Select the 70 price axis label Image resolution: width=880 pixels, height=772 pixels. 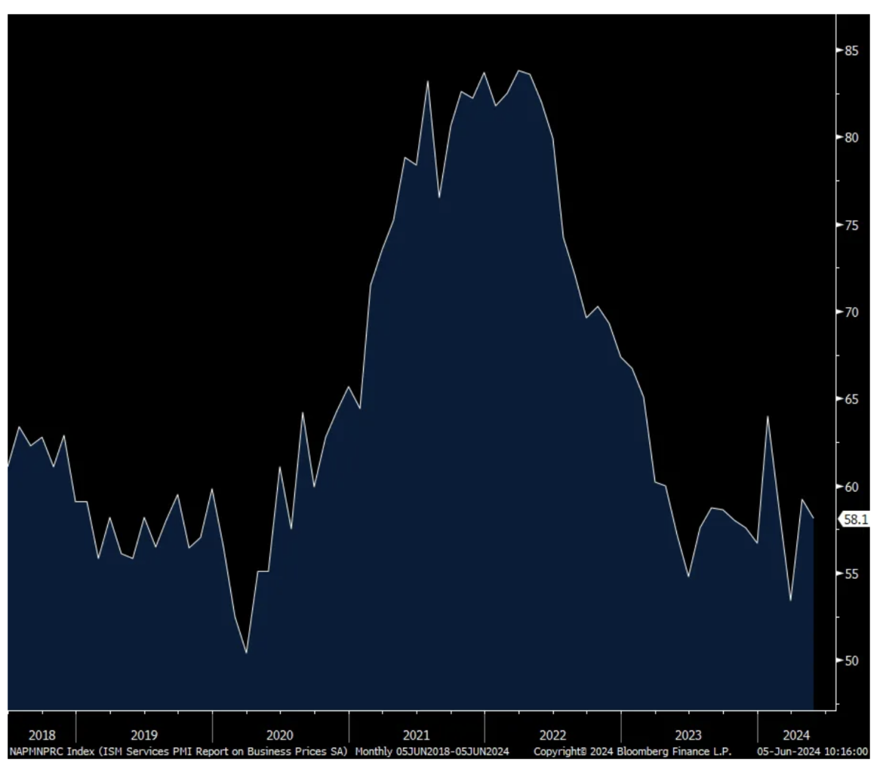coord(851,312)
